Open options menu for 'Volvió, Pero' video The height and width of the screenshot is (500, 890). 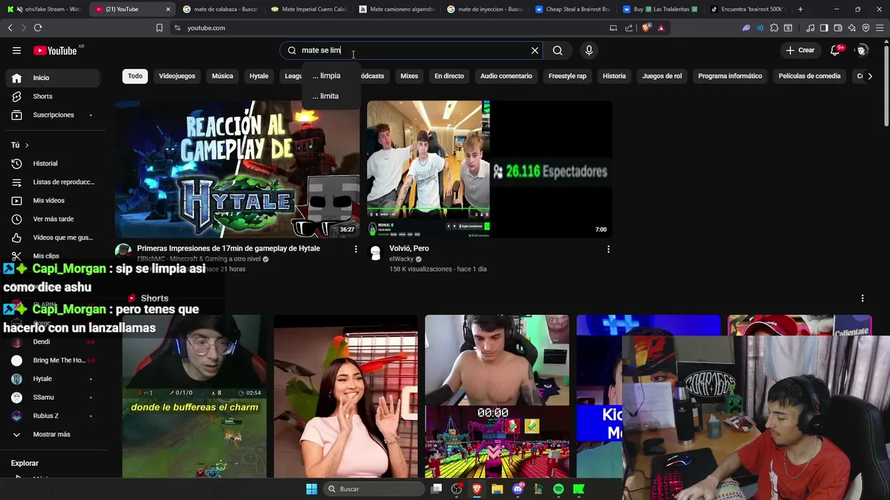(608, 249)
